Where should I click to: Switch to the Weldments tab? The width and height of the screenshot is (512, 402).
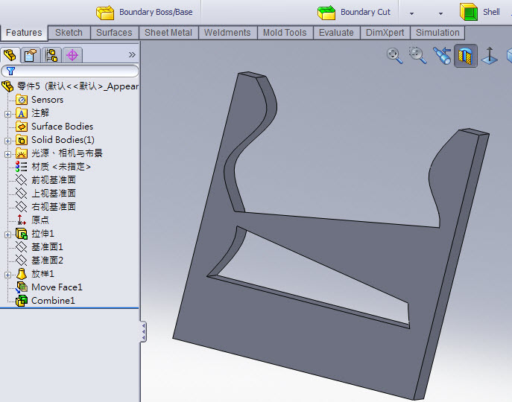(227, 33)
